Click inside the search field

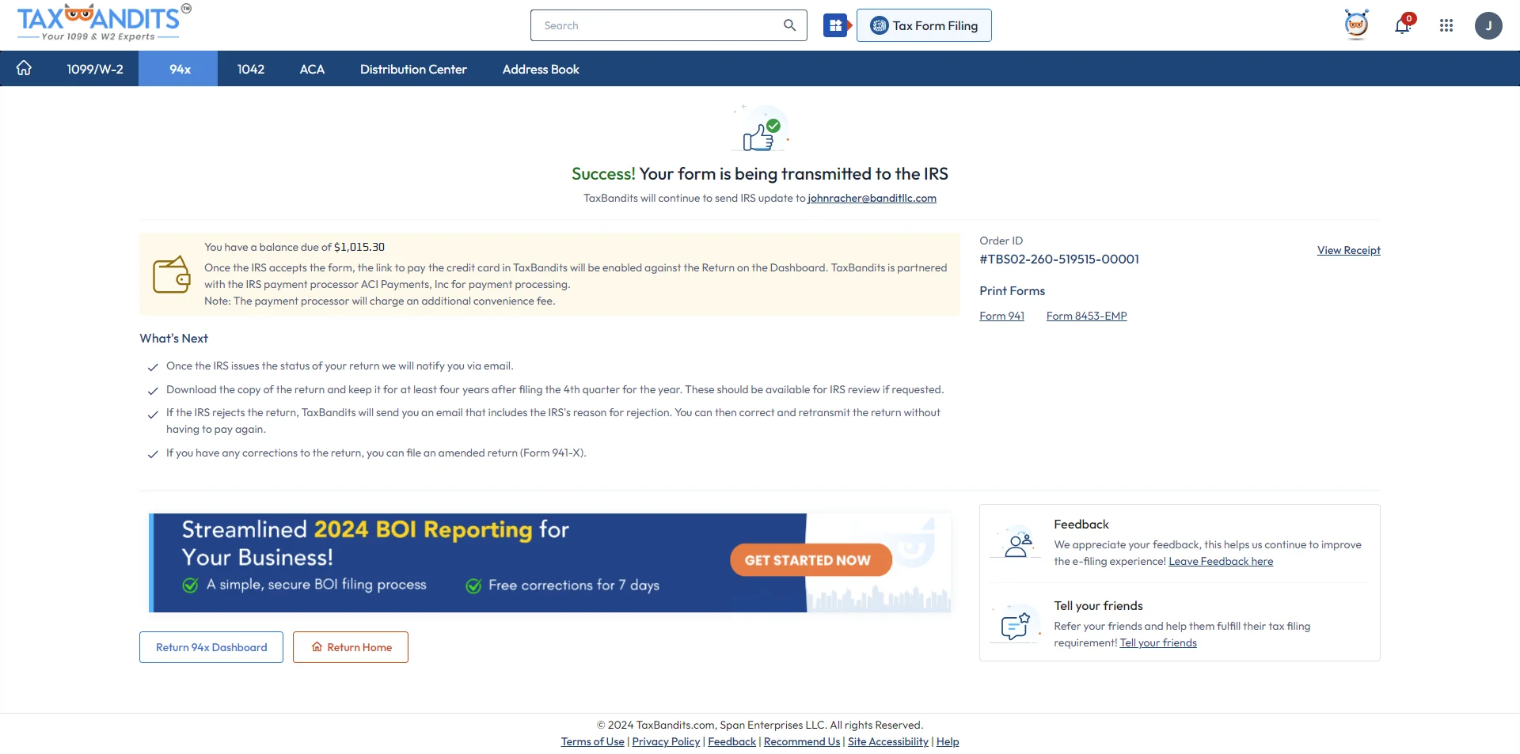(x=657, y=25)
